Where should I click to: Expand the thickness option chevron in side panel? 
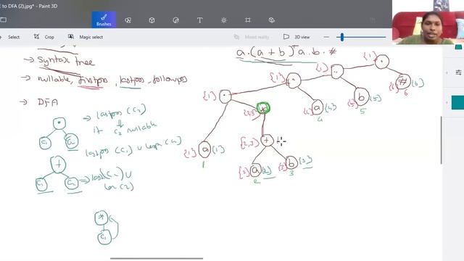click(x=447, y=72)
